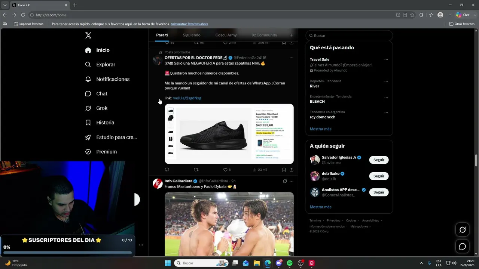Open Estudio para creadores sidebar item
Screen dimensions: 479x269
point(111,137)
